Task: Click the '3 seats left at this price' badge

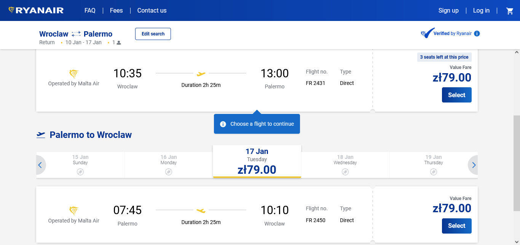Action: (444, 57)
